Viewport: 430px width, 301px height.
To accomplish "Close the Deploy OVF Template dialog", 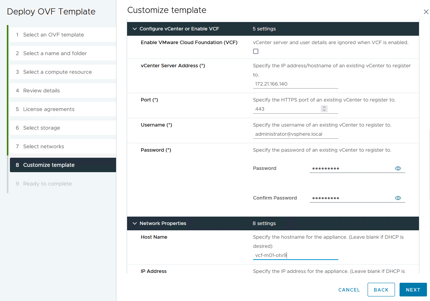I will (x=426, y=12).
